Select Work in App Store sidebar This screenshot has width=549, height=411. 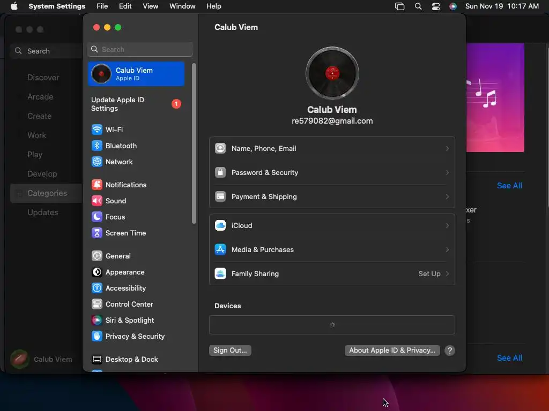point(37,135)
